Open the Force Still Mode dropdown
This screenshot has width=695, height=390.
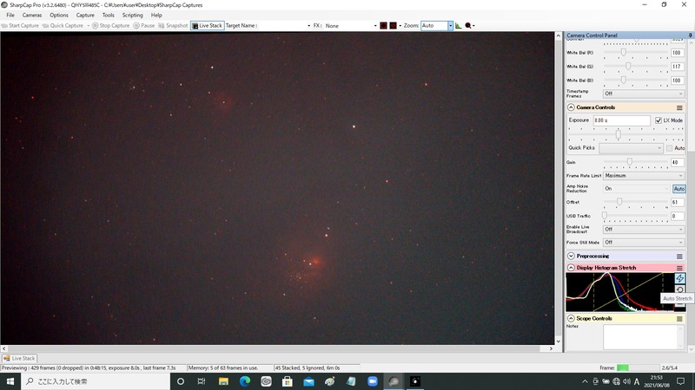[644, 243]
